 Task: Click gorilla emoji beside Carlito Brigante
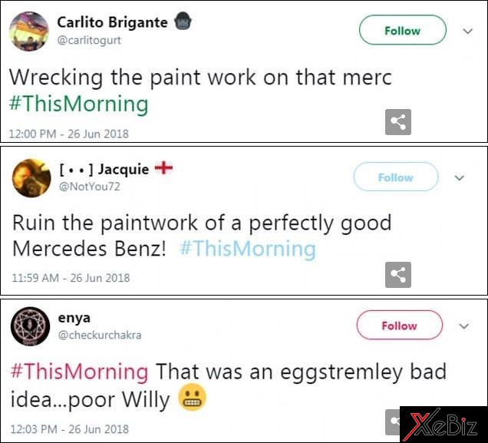click(x=183, y=21)
